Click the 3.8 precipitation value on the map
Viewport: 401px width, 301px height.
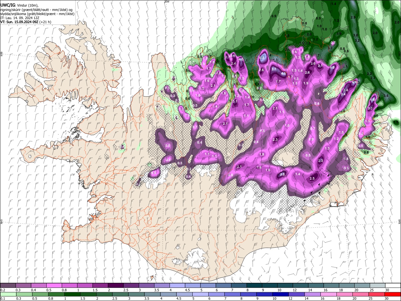[x=282, y=174]
